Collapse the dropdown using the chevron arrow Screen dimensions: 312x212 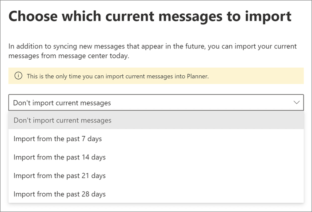pyautogui.click(x=297, y=103)
